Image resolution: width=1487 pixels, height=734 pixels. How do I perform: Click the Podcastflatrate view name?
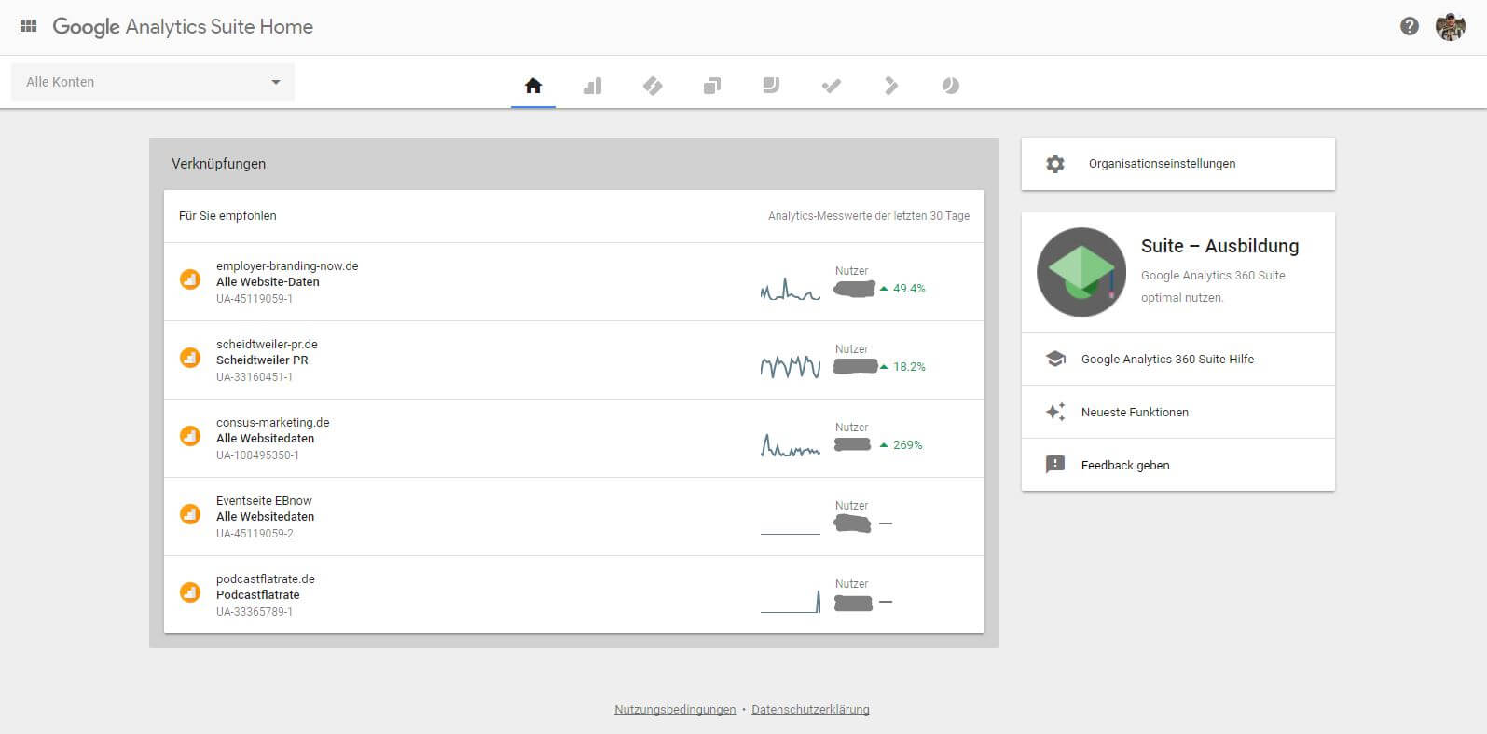click(258, 595)
